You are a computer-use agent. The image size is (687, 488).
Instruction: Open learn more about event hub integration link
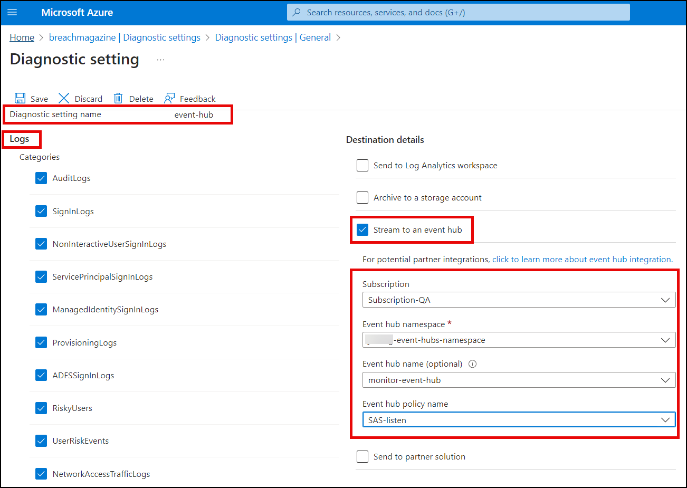tap(582, 260)
